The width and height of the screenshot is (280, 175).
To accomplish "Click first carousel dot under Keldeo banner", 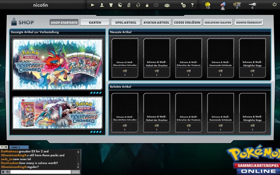I will point(91,93).
